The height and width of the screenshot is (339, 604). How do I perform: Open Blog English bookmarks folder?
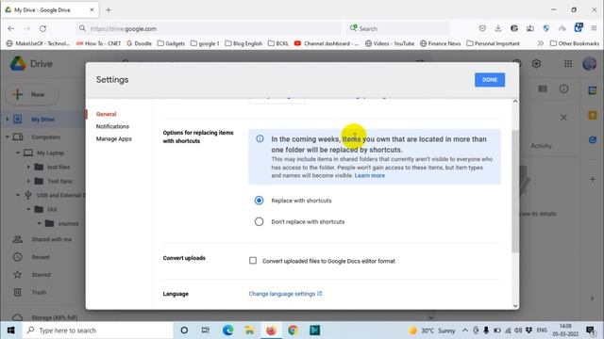coord(243,43)
